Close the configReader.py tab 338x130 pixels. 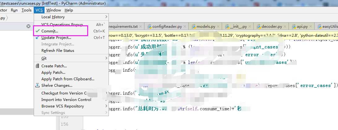[x=185, y=27]
